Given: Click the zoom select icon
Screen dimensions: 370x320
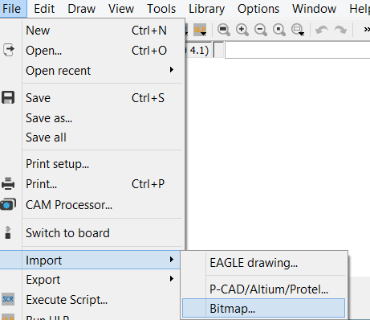Looking at the screenshot, I should (298, 30).
